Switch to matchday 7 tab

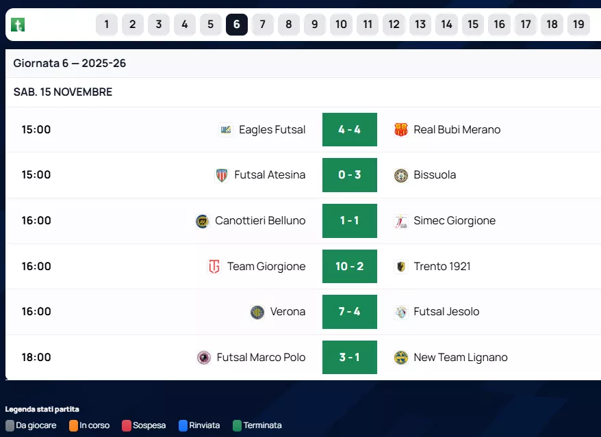tap(262, 25)
